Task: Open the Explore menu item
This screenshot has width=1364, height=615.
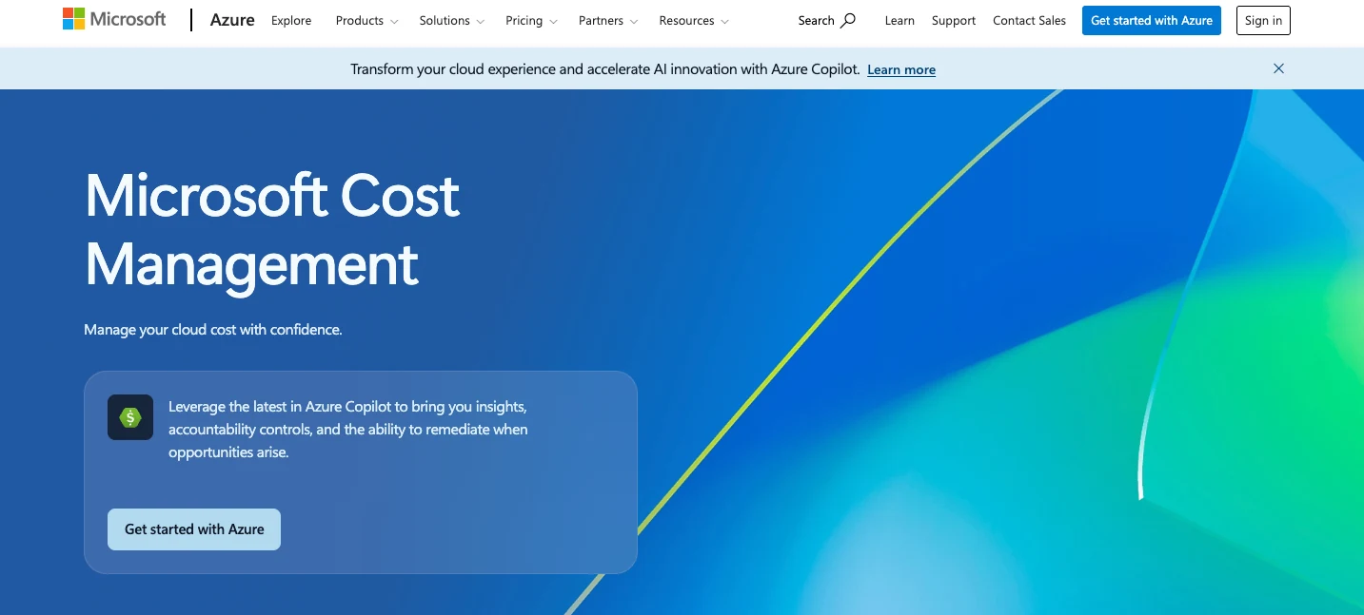Action: 291,20
